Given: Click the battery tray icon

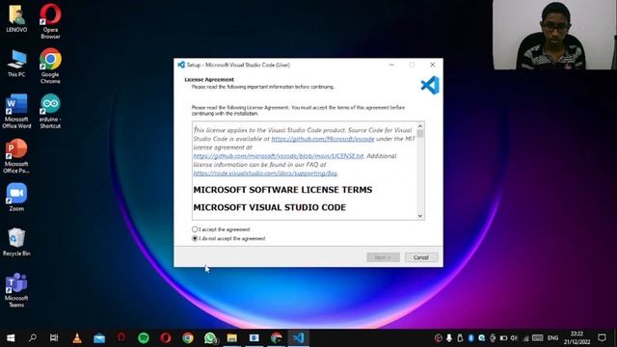Looking at the screenshot, I should (x=503, y=338).
